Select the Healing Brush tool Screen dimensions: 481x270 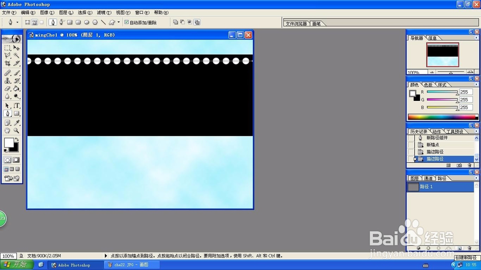coord(7,73)
